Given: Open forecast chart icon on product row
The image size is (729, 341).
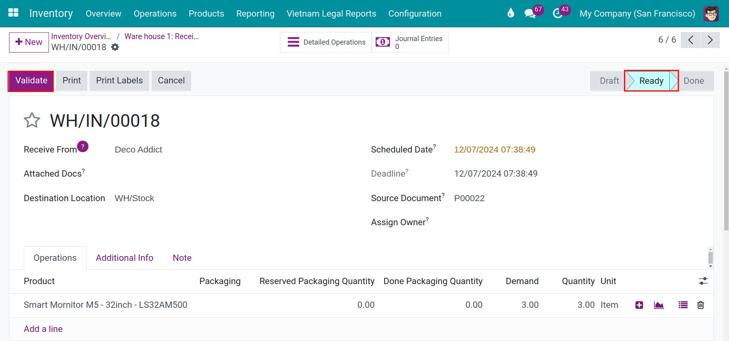Looking at the screenshot, I should (x=659, y=305).
